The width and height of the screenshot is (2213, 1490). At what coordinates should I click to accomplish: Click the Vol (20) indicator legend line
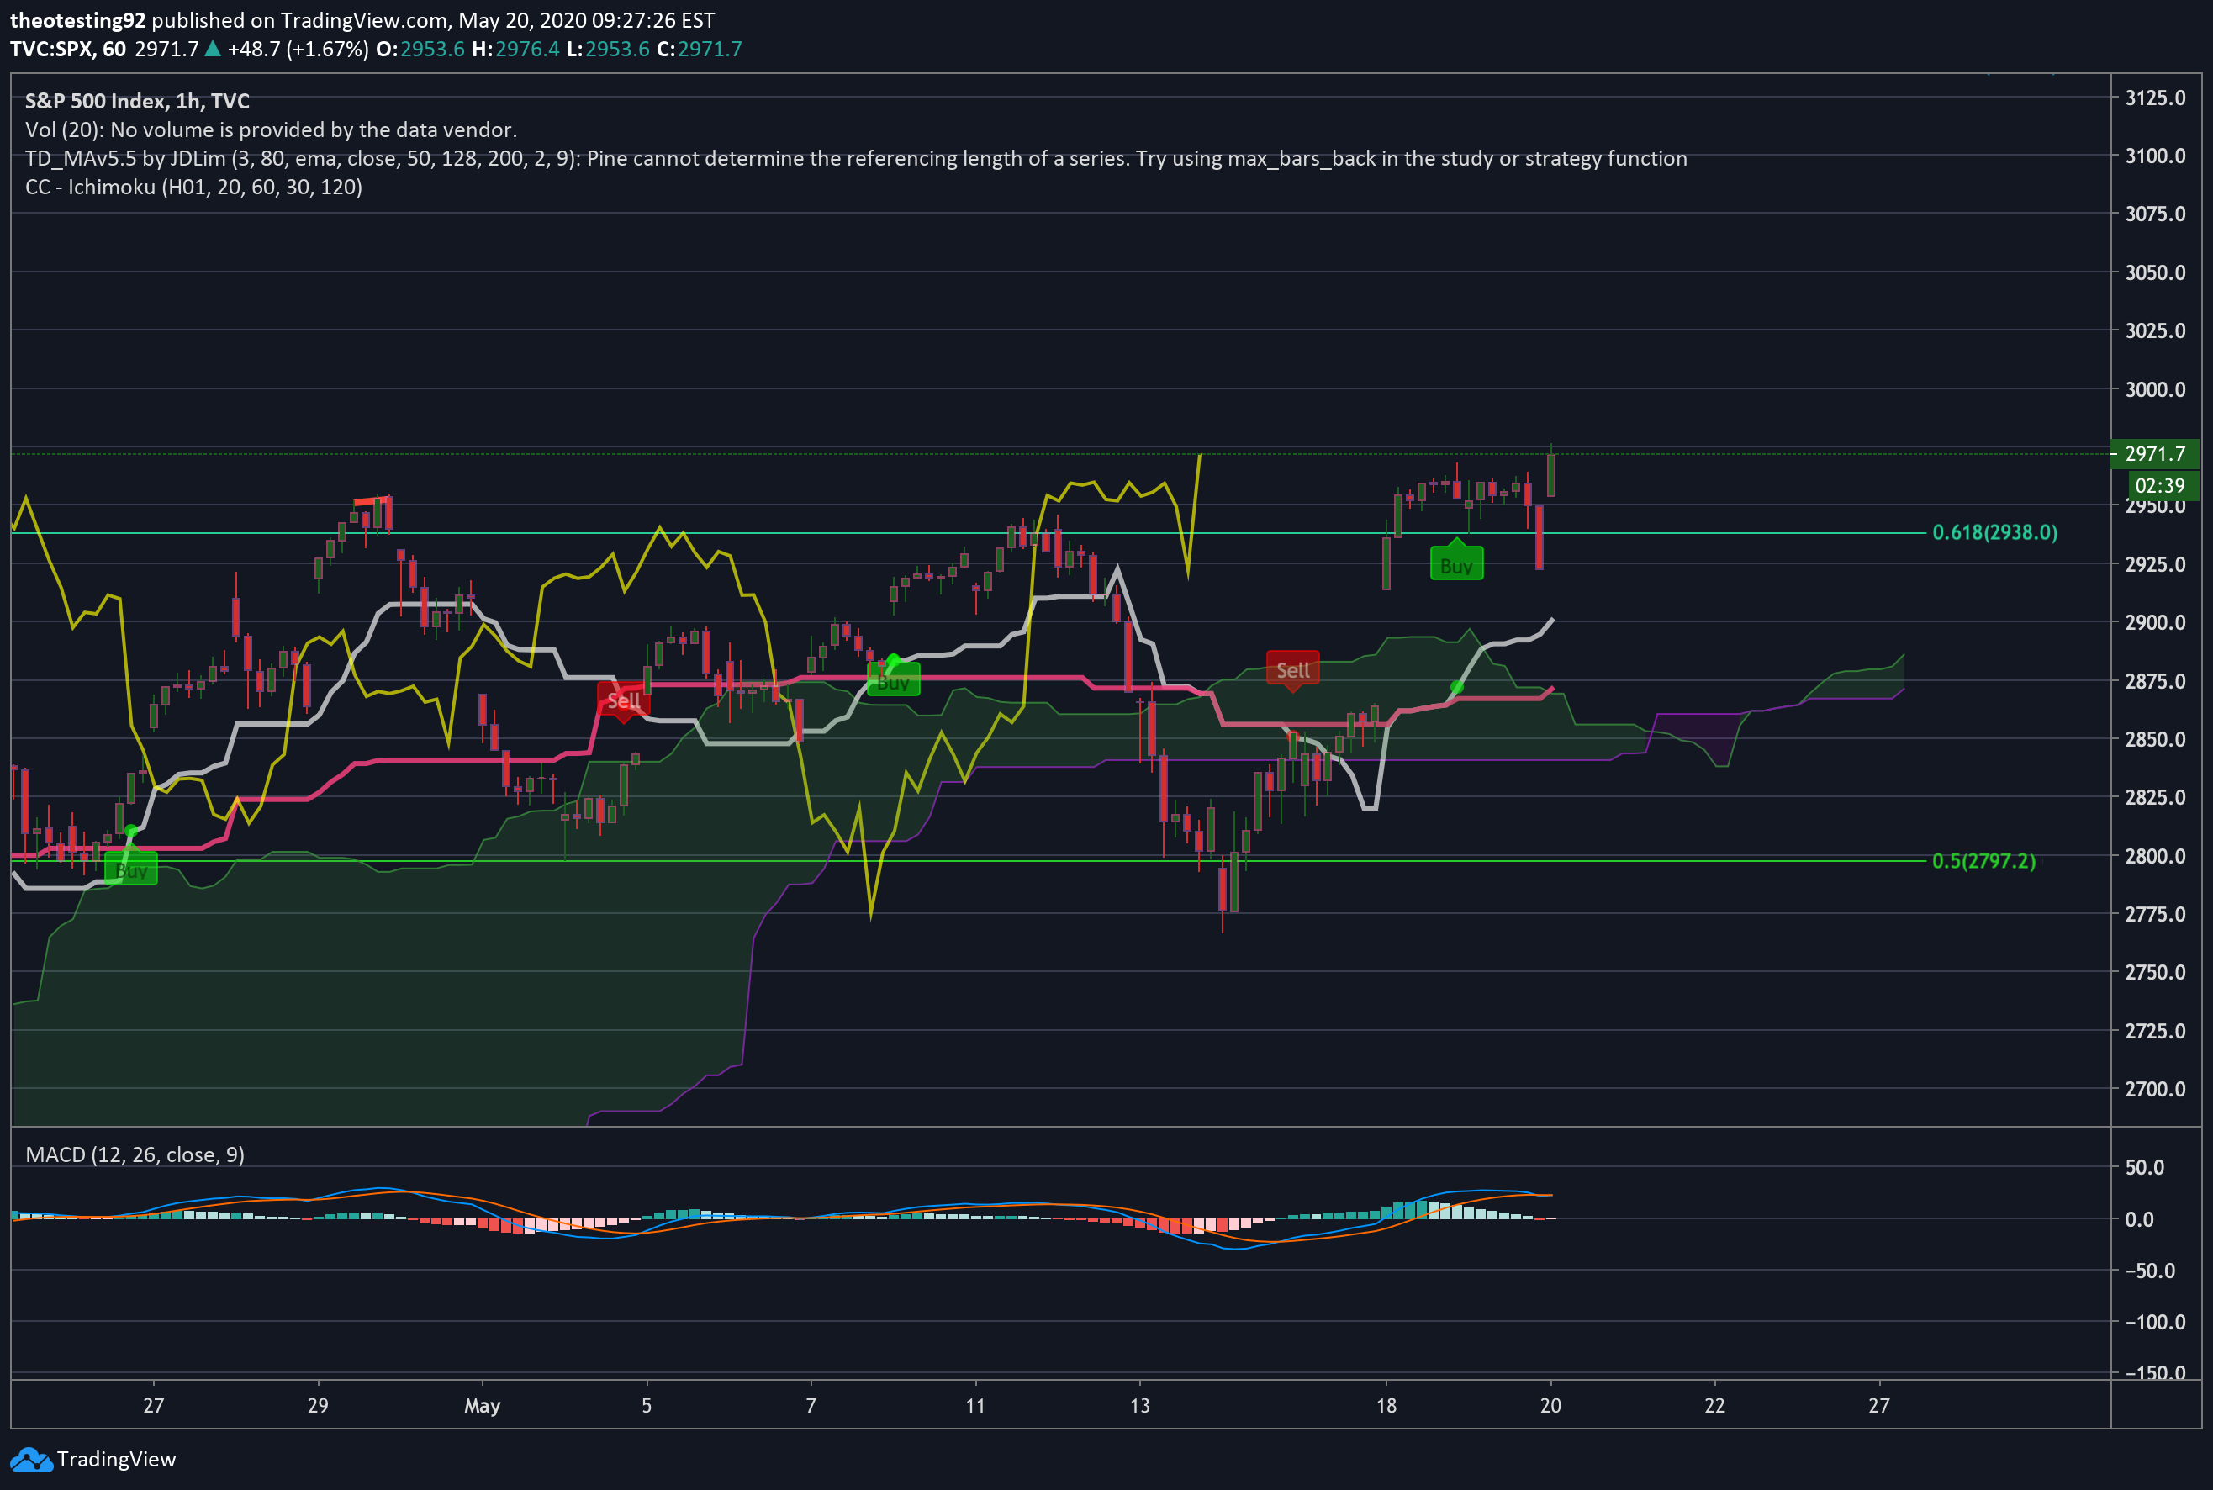(271, 130)
